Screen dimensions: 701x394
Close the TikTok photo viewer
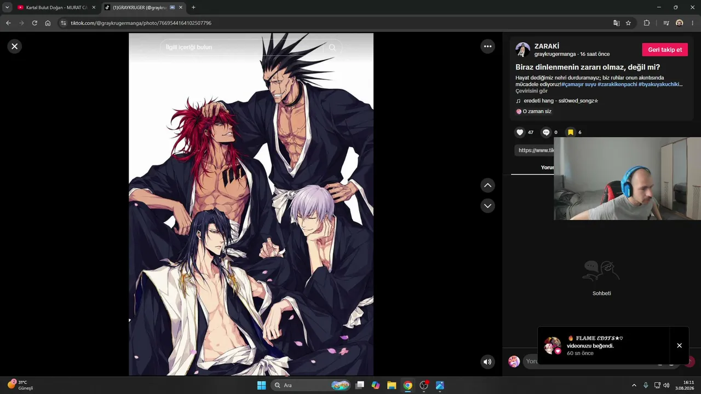click(x=15, y=47)
